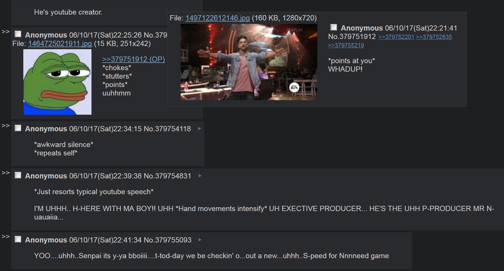Tick checkbox on 22:34:15 post
This screenshot has height=271, width=504.
pos(18,128)
